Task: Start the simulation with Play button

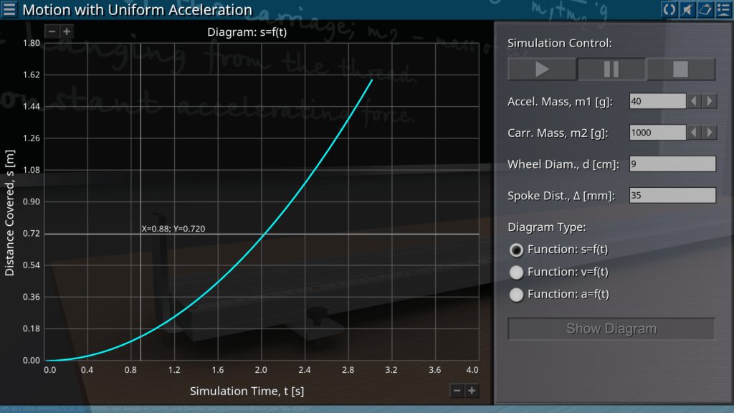Action: 542,69
